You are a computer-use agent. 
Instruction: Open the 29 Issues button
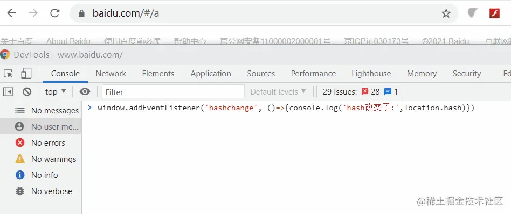(360, 92)
